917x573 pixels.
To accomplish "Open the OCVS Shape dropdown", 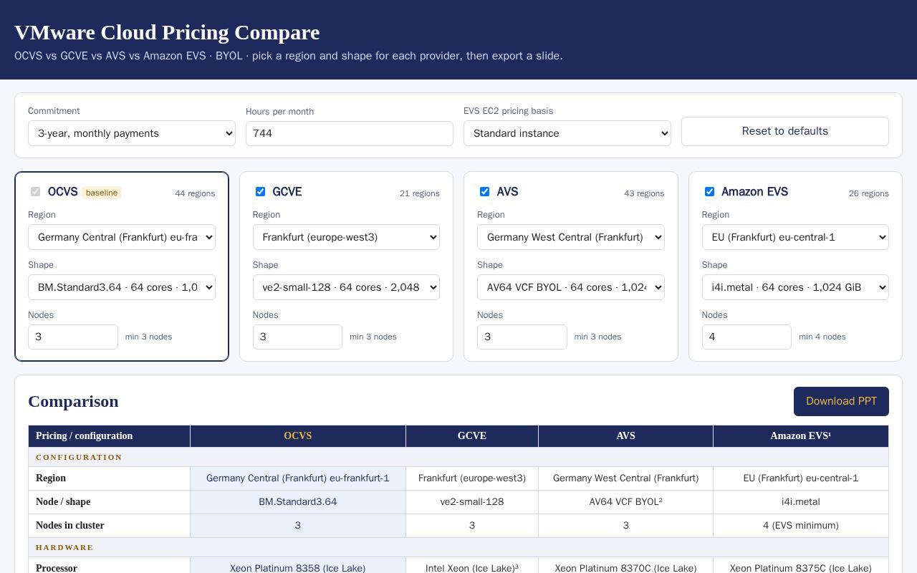I will (x=122, y=287).
